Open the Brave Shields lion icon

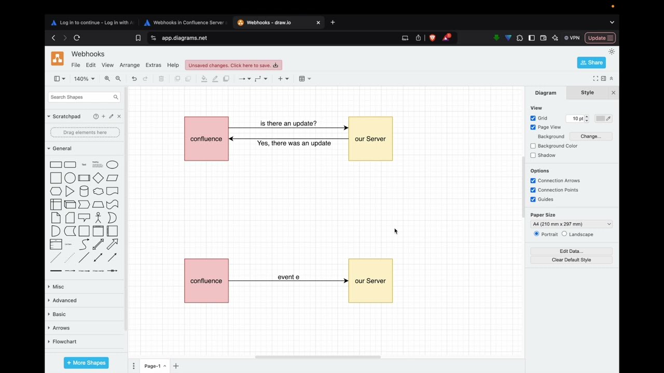tap(432, 38)
